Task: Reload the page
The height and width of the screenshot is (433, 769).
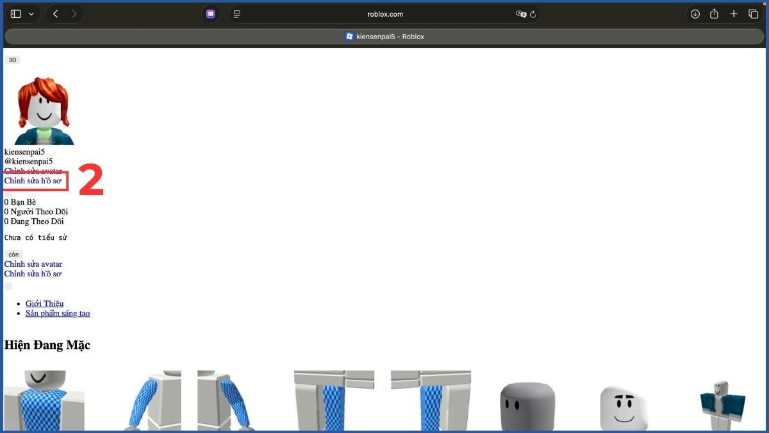Action: (x=533, y=14)
